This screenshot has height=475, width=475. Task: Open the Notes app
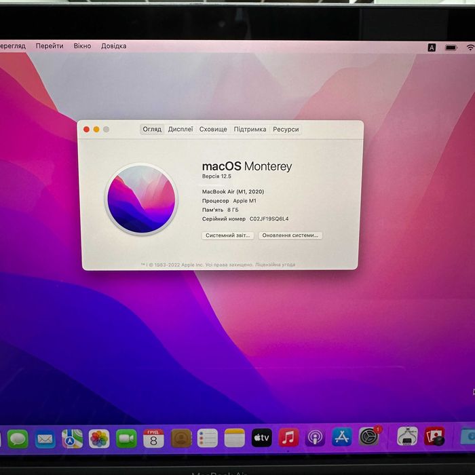[235, 438]
